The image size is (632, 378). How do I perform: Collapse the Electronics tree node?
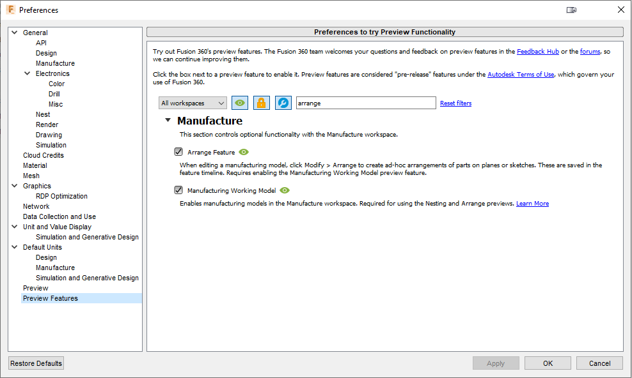pos(28,73)
